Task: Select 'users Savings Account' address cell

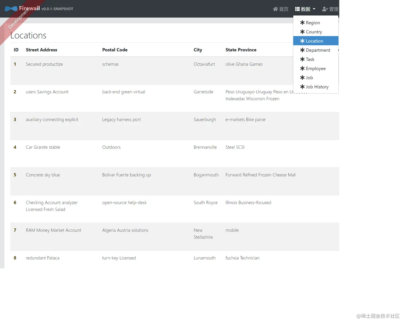Action: click(x=47, y=92)
